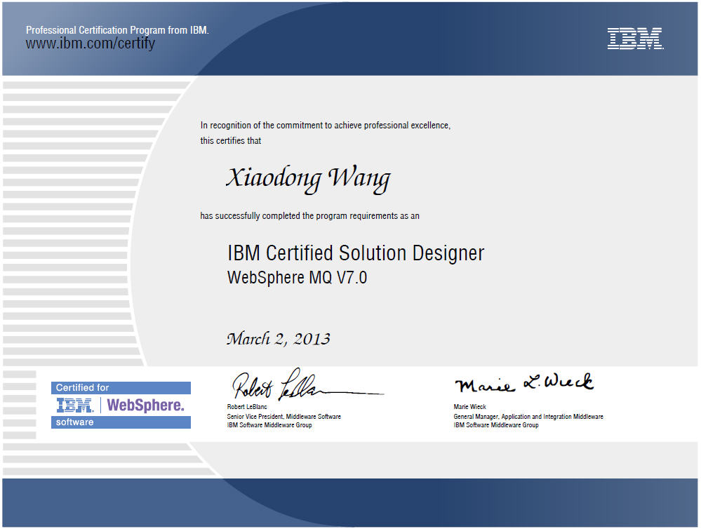Select the recipient name Xiaodong Wang
Screen dimensions: 701x529
[x=308, y=180]
